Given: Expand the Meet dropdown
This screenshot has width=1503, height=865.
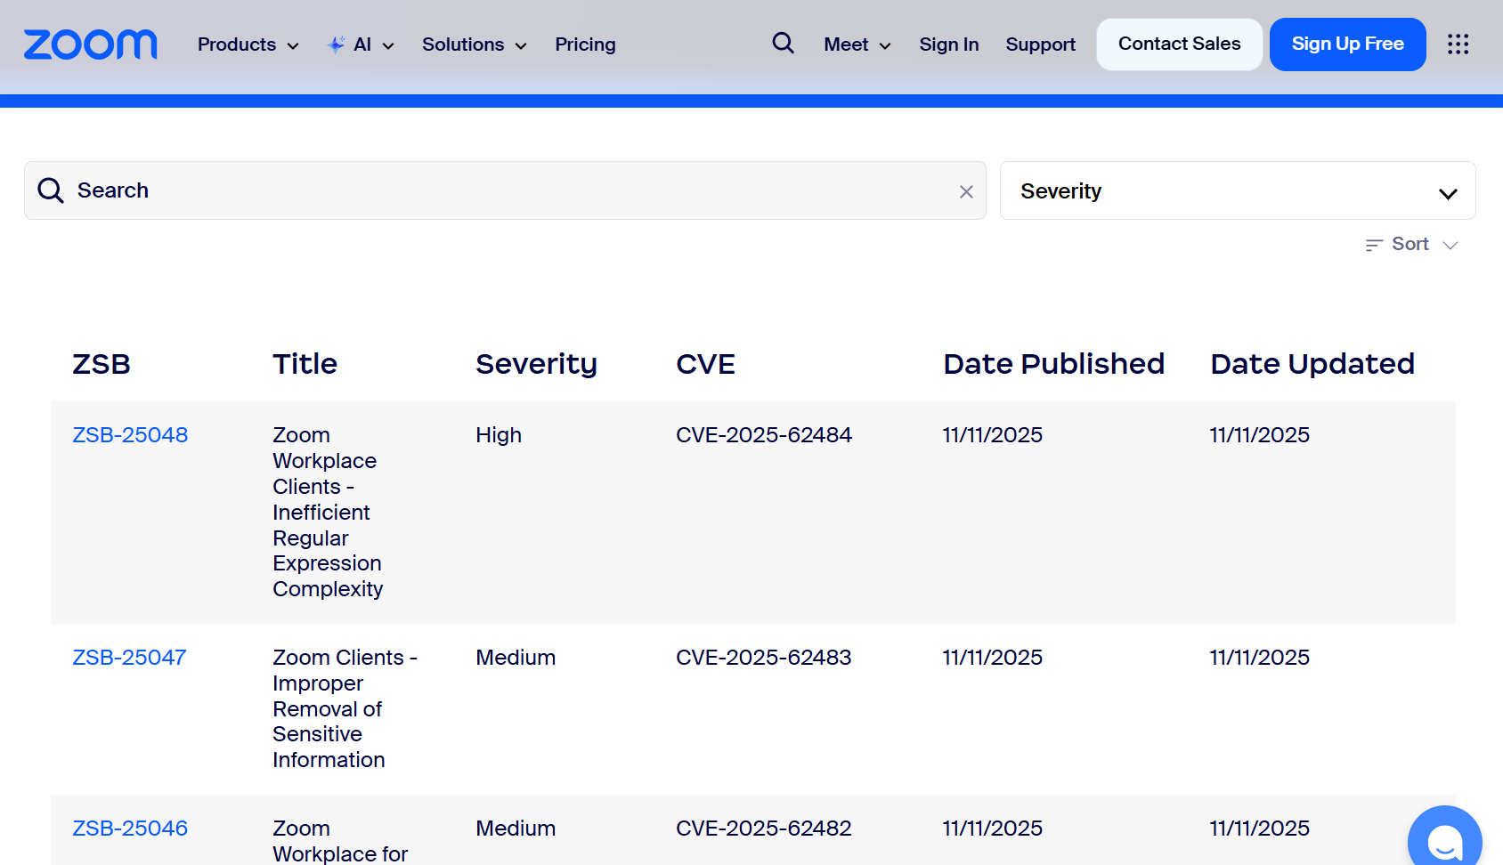Looking at the screenshot, I should tap(857, 44).
